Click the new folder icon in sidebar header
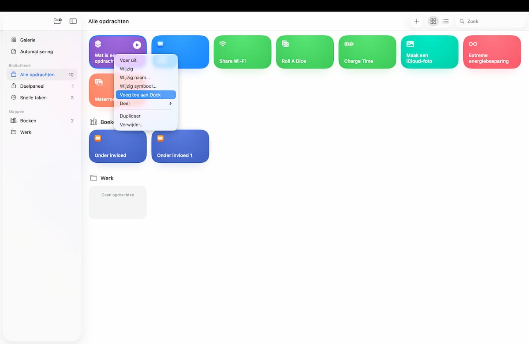 click(x=57, y=21)
